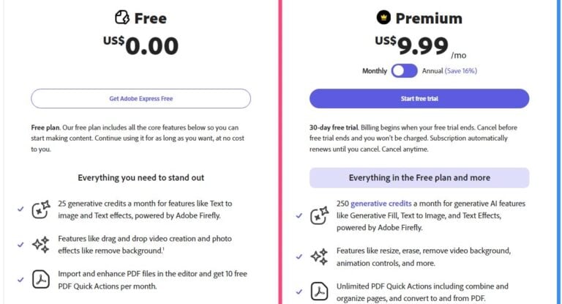Screen dimensions: 562x304
Task: Click the Free plan logo icon
Action: click(122, 18)
